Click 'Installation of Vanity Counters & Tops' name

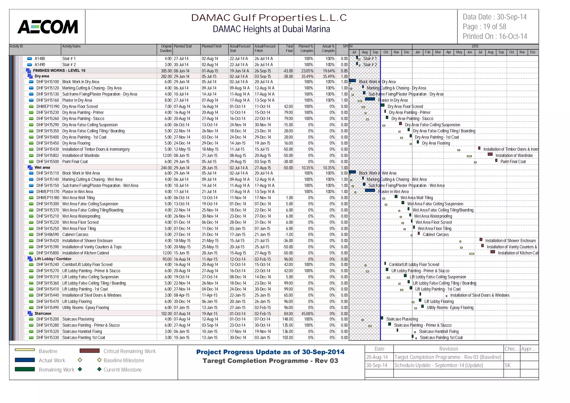click(92, 247)
